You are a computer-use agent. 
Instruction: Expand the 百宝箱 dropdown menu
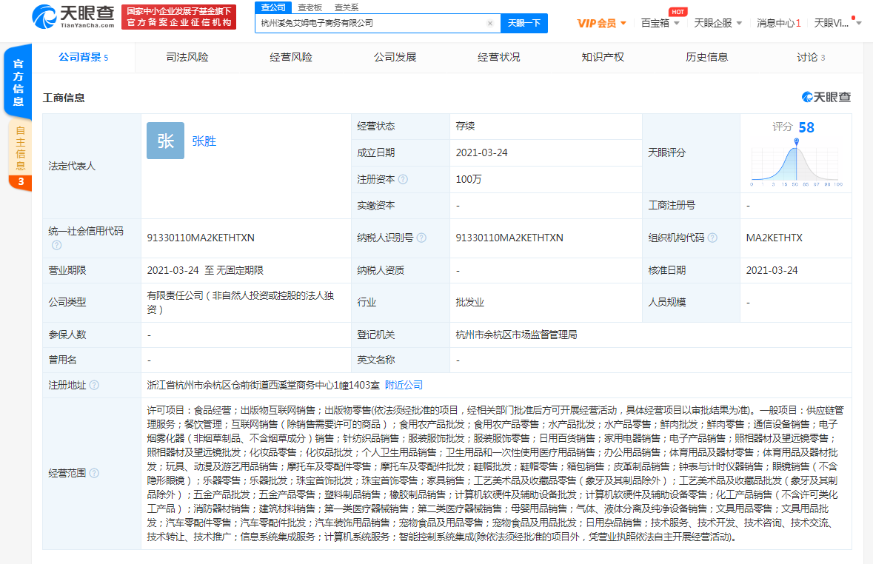660,24
